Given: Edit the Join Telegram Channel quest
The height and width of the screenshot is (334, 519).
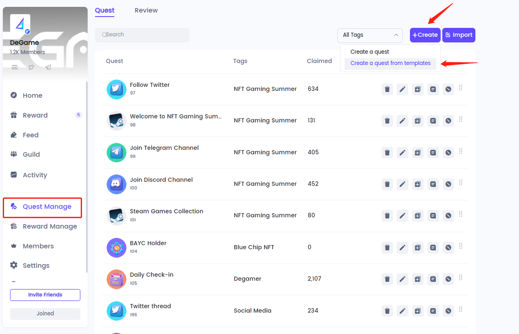Looking at the screenshot, I should [402, 153].
